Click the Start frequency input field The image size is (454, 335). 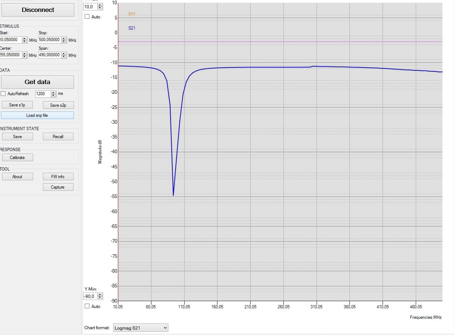pos(11,40)
